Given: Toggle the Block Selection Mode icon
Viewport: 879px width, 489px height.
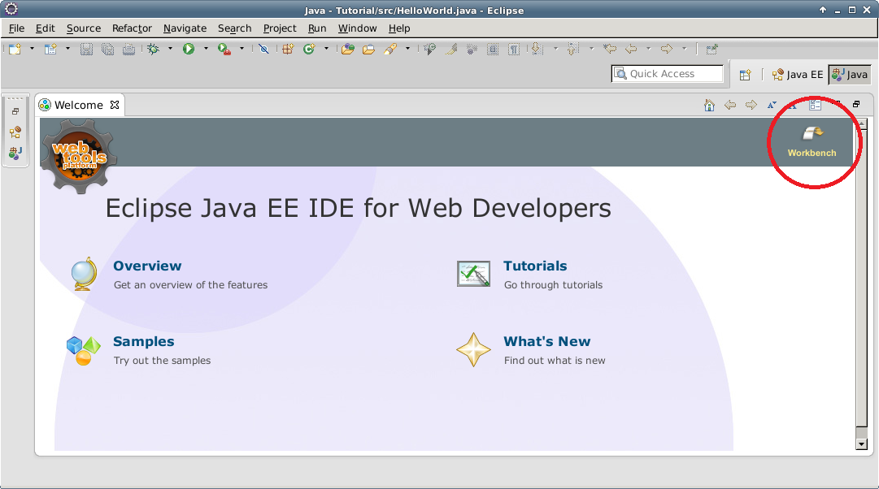Looking at the screenshot, I should (493, 50).
